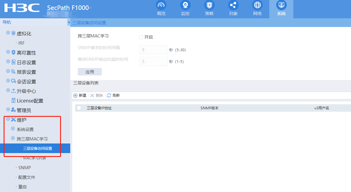The image size is (351, 192).
Task: Click the 三层设备列表 section heading
Action: pyautogui.click(x=86, y=83)
